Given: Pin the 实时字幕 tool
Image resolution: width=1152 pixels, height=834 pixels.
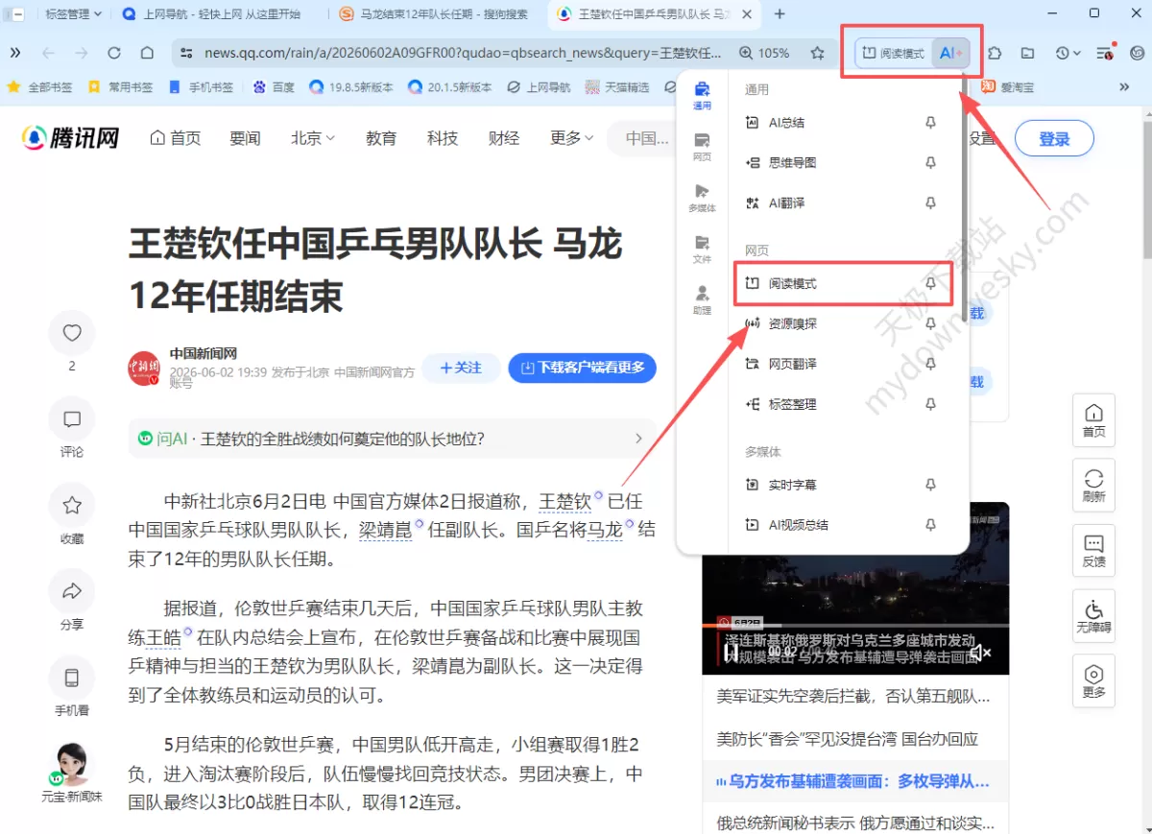Looking at the screenshot, I should pyautogui.click(x=930, y=486).
